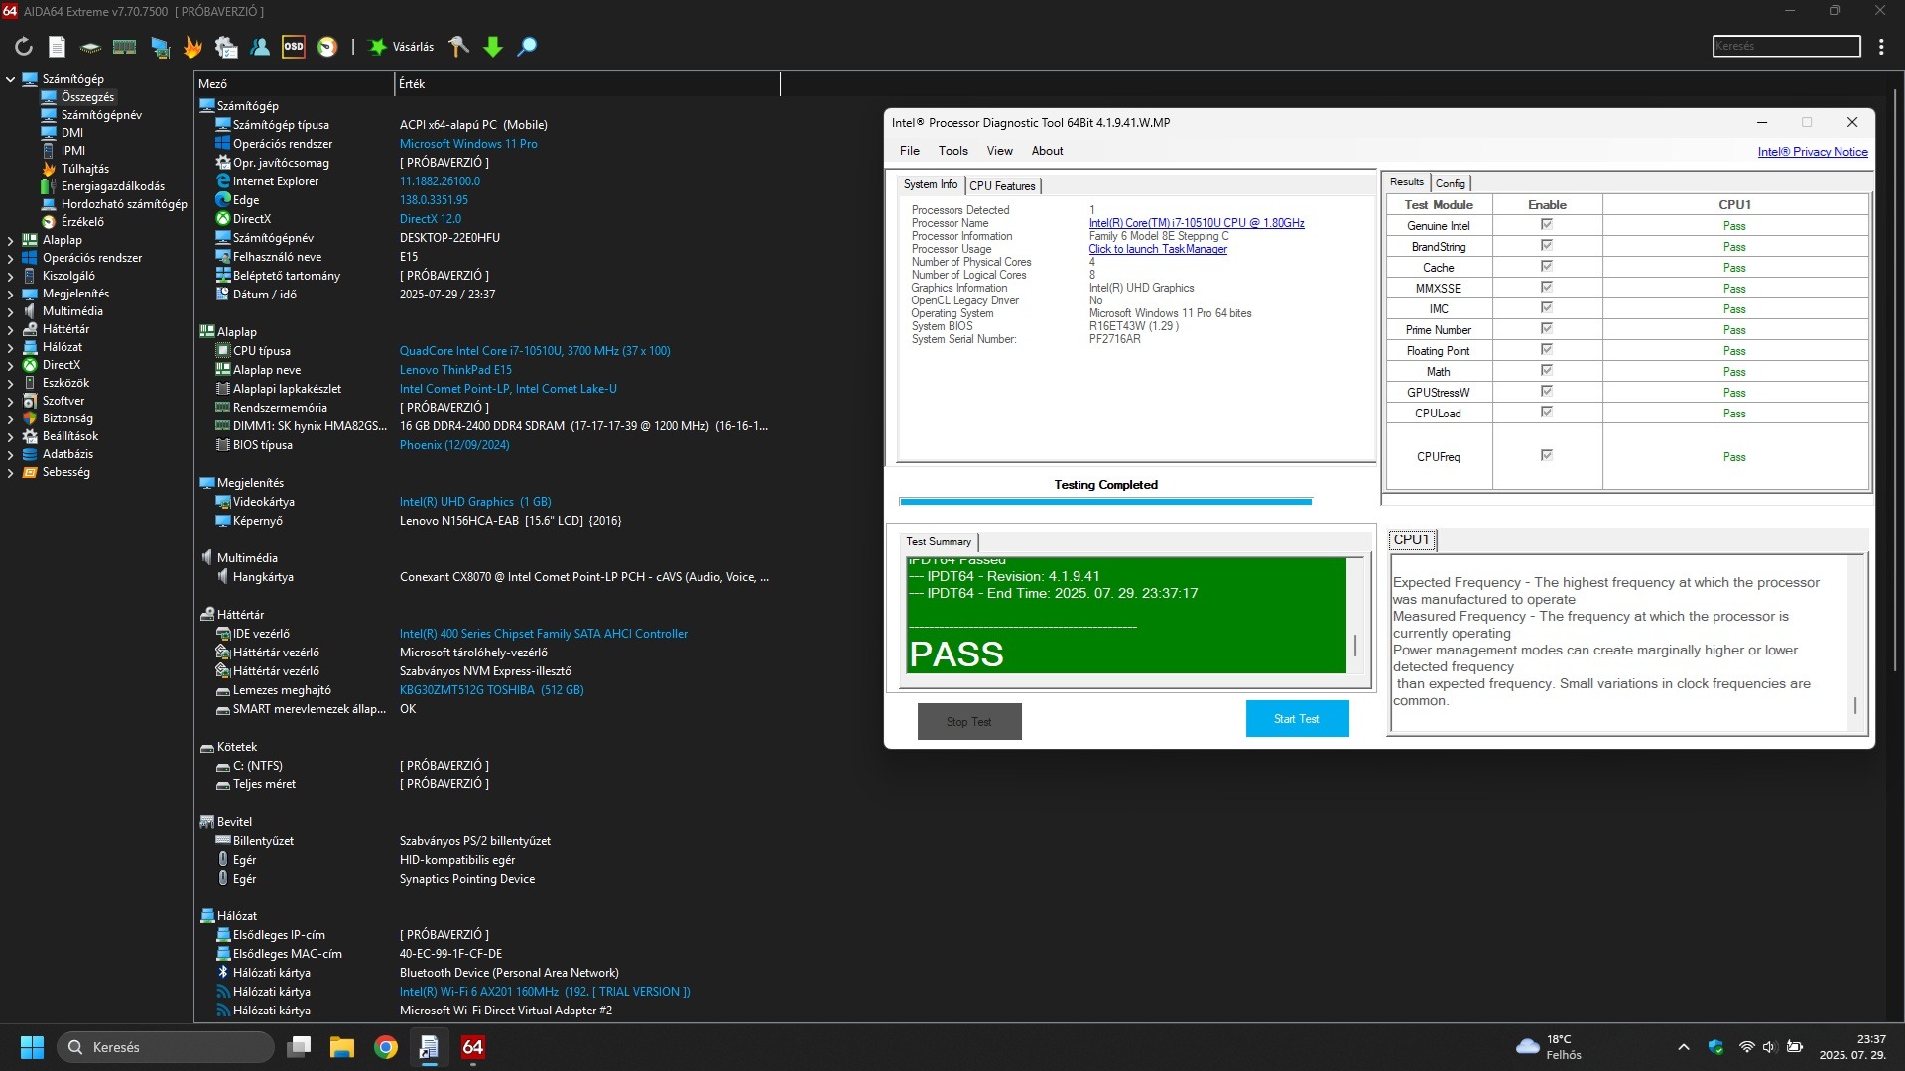Toggle the Genuine Intel enable checkbox
Viewport: 1905px width, 1071px height.
tap(1546, 225)
